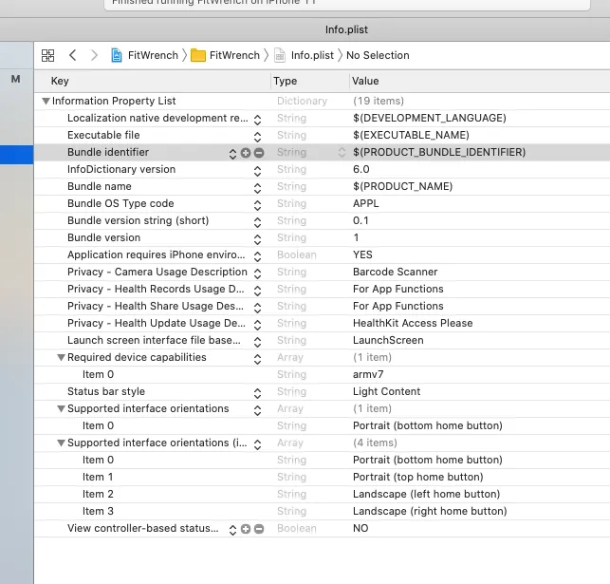This screenshot has height=584, width=610.
Task: Select the armv7 value
Action: tap(368, 374)
